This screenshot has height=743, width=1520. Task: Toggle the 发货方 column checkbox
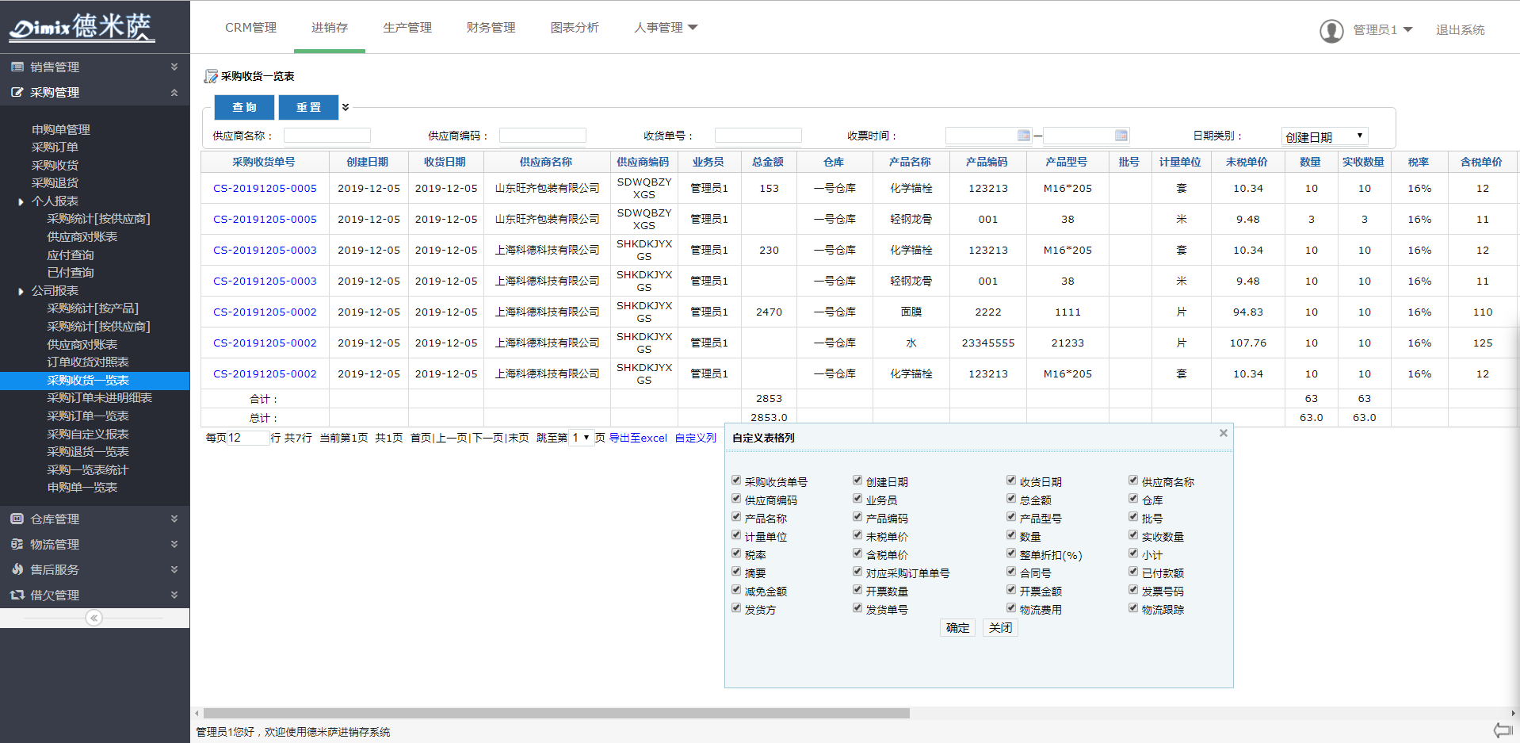pos(736,608)
